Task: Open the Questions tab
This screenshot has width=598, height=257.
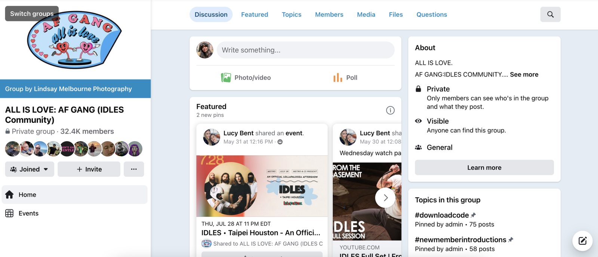Action: point(432,15)
